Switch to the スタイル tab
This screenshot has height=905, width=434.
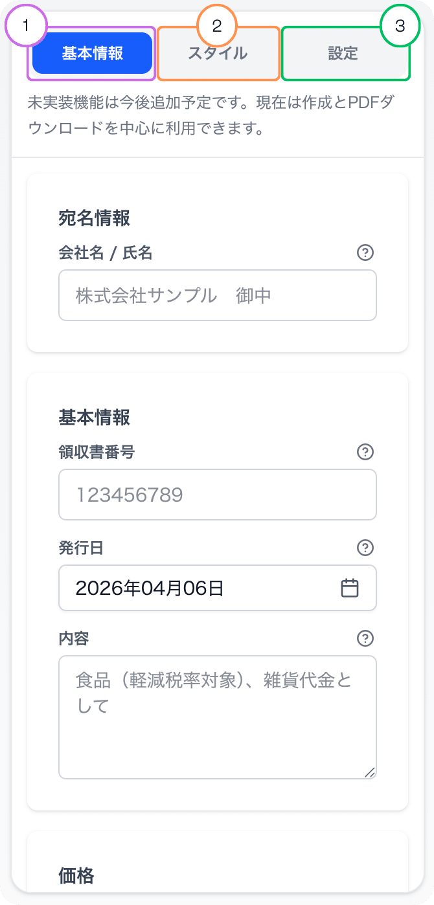[218, 54]
